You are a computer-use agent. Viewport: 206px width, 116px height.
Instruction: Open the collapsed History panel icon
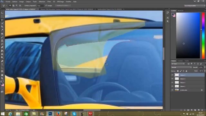point(168,13)
